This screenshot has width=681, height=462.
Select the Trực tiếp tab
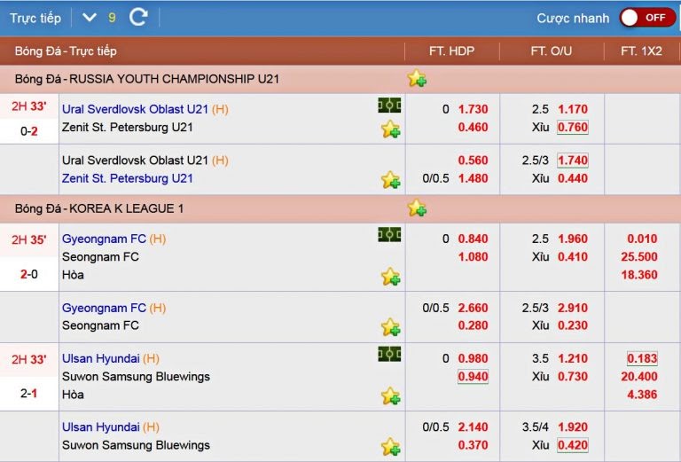pos(35,19)
